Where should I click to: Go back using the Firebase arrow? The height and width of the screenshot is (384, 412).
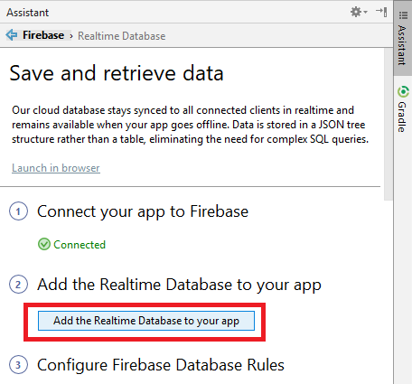tap(12, 35)
